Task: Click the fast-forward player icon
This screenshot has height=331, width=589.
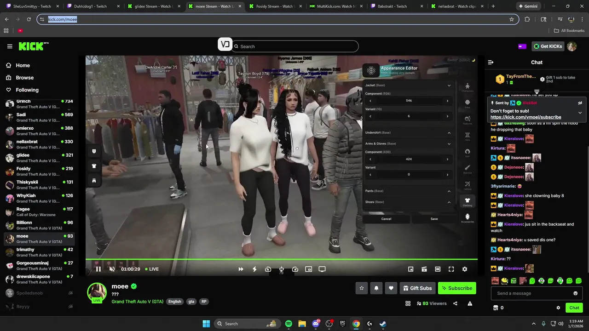Action: click(241, 269)
